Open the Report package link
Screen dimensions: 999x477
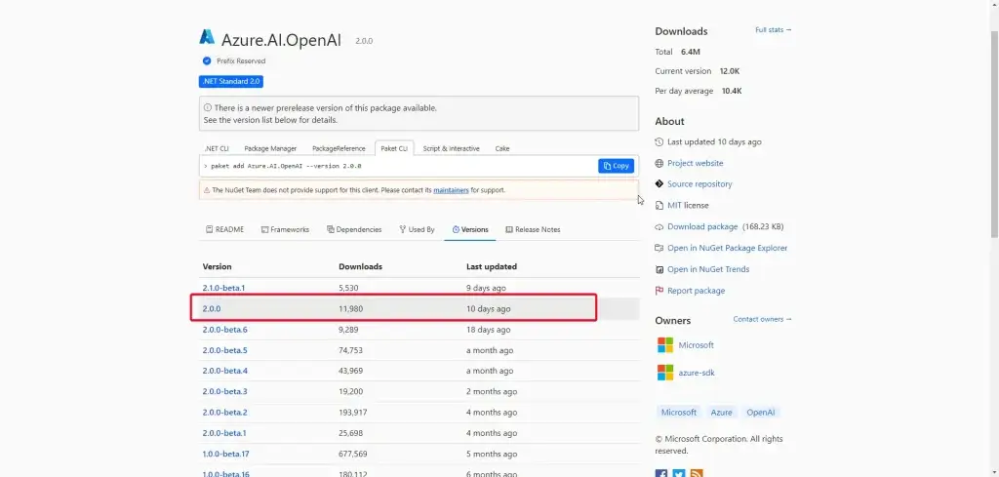[x=696, y=291]
